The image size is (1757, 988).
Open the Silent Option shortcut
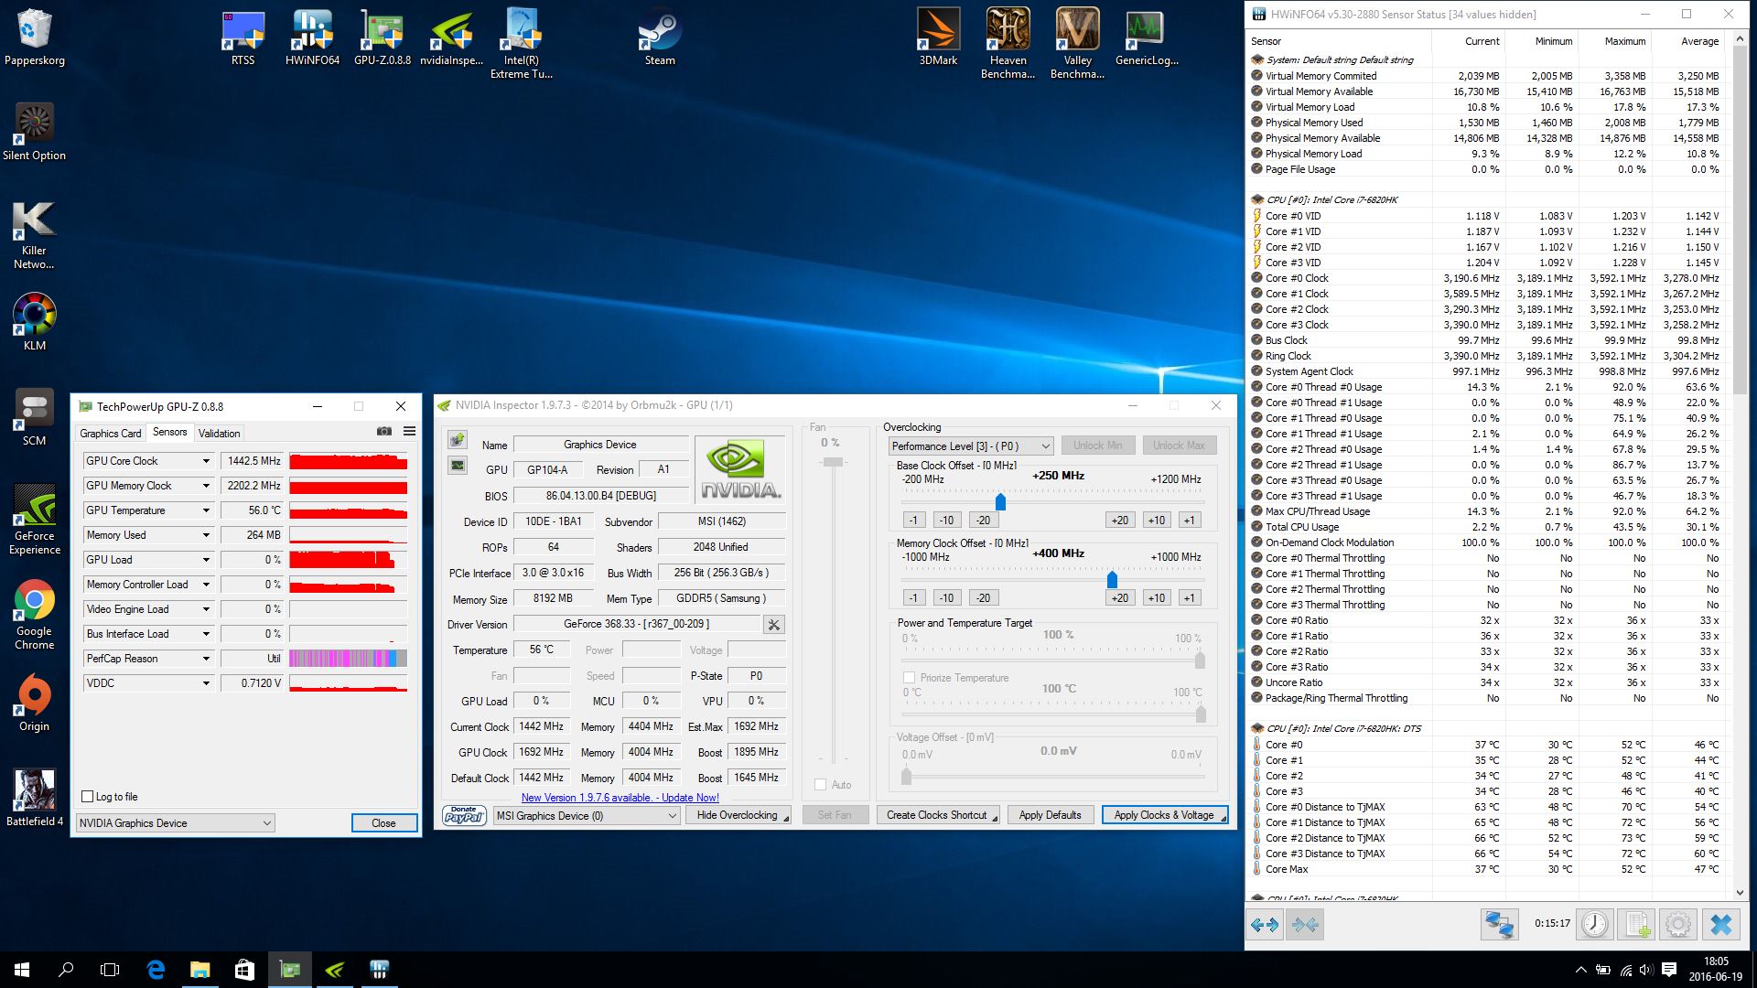point(35,133)
